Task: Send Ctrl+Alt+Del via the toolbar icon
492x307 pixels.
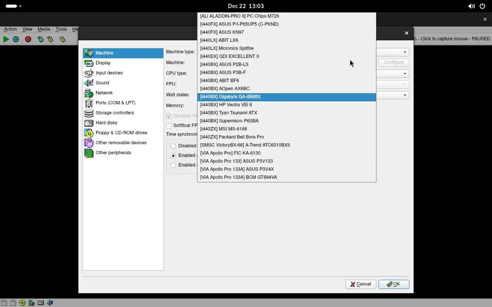Action: pos(40,39)
